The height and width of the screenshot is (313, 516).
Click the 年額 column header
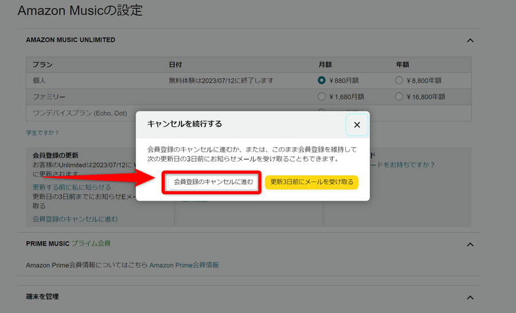pos(402,65)
